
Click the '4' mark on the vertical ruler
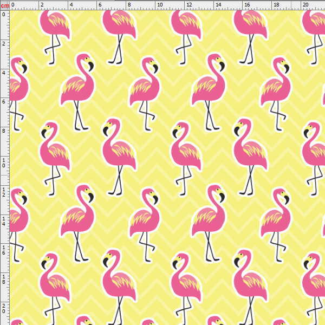coord(4,73)
